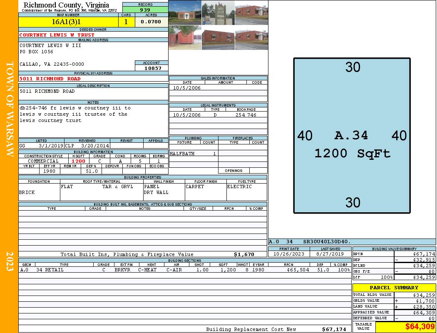The width and height of the screenshot is (437, 333).
Task: Select the PARCEL SUMMARY heading
Action: click(394, 288)
